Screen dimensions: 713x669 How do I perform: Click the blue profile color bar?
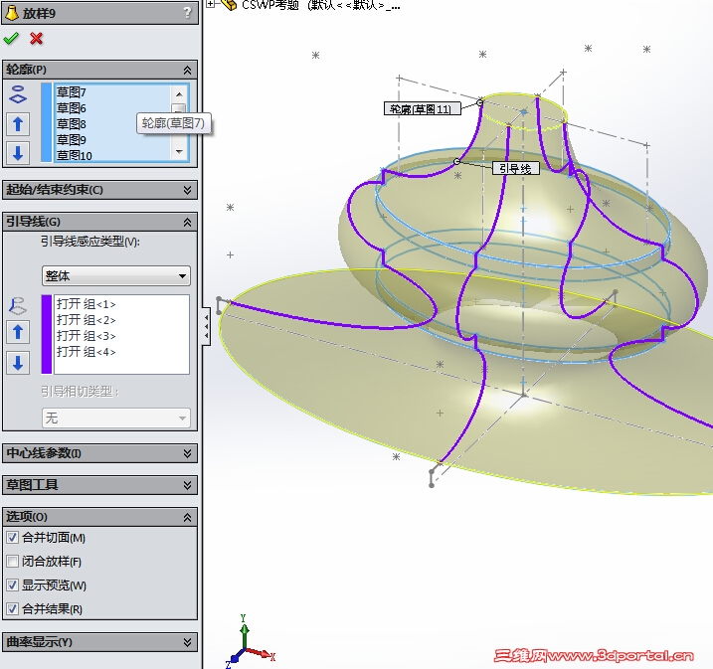pyautogui.click(x=47, y=122)
